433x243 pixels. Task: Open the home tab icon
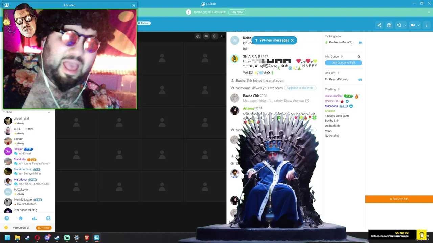[x=21, y=218]
